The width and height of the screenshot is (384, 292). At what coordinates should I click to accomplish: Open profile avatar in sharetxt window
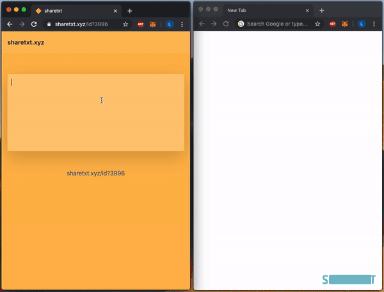[170, 24]
